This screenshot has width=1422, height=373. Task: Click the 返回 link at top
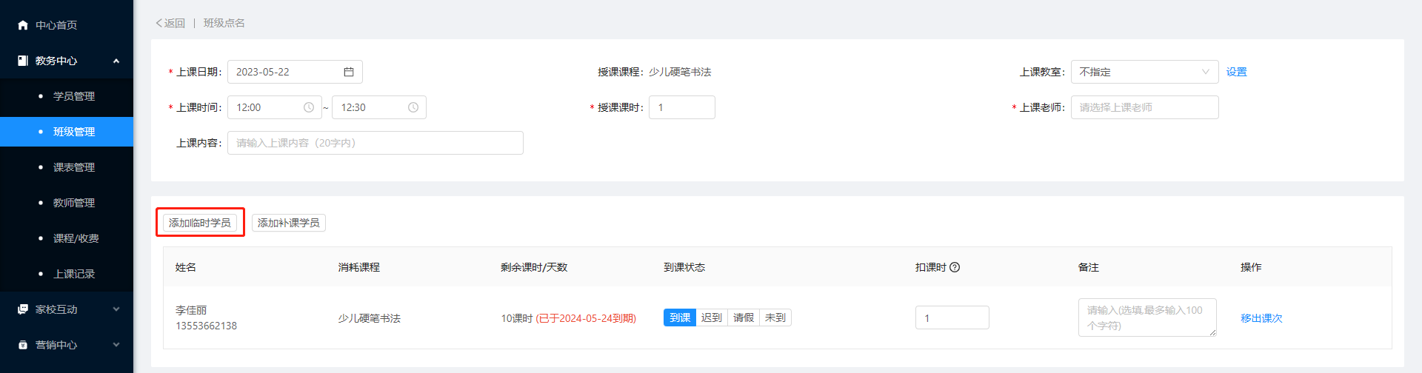tap(170, 23)
